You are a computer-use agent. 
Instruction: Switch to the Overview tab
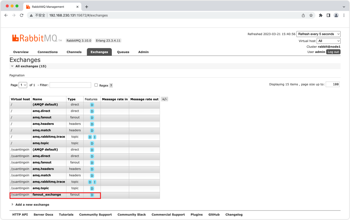click(21, 52)
